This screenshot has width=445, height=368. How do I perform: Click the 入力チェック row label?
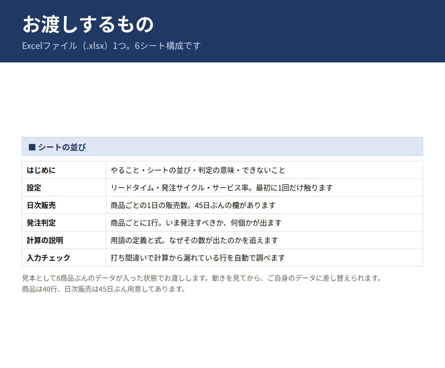[x=49, y=258]
